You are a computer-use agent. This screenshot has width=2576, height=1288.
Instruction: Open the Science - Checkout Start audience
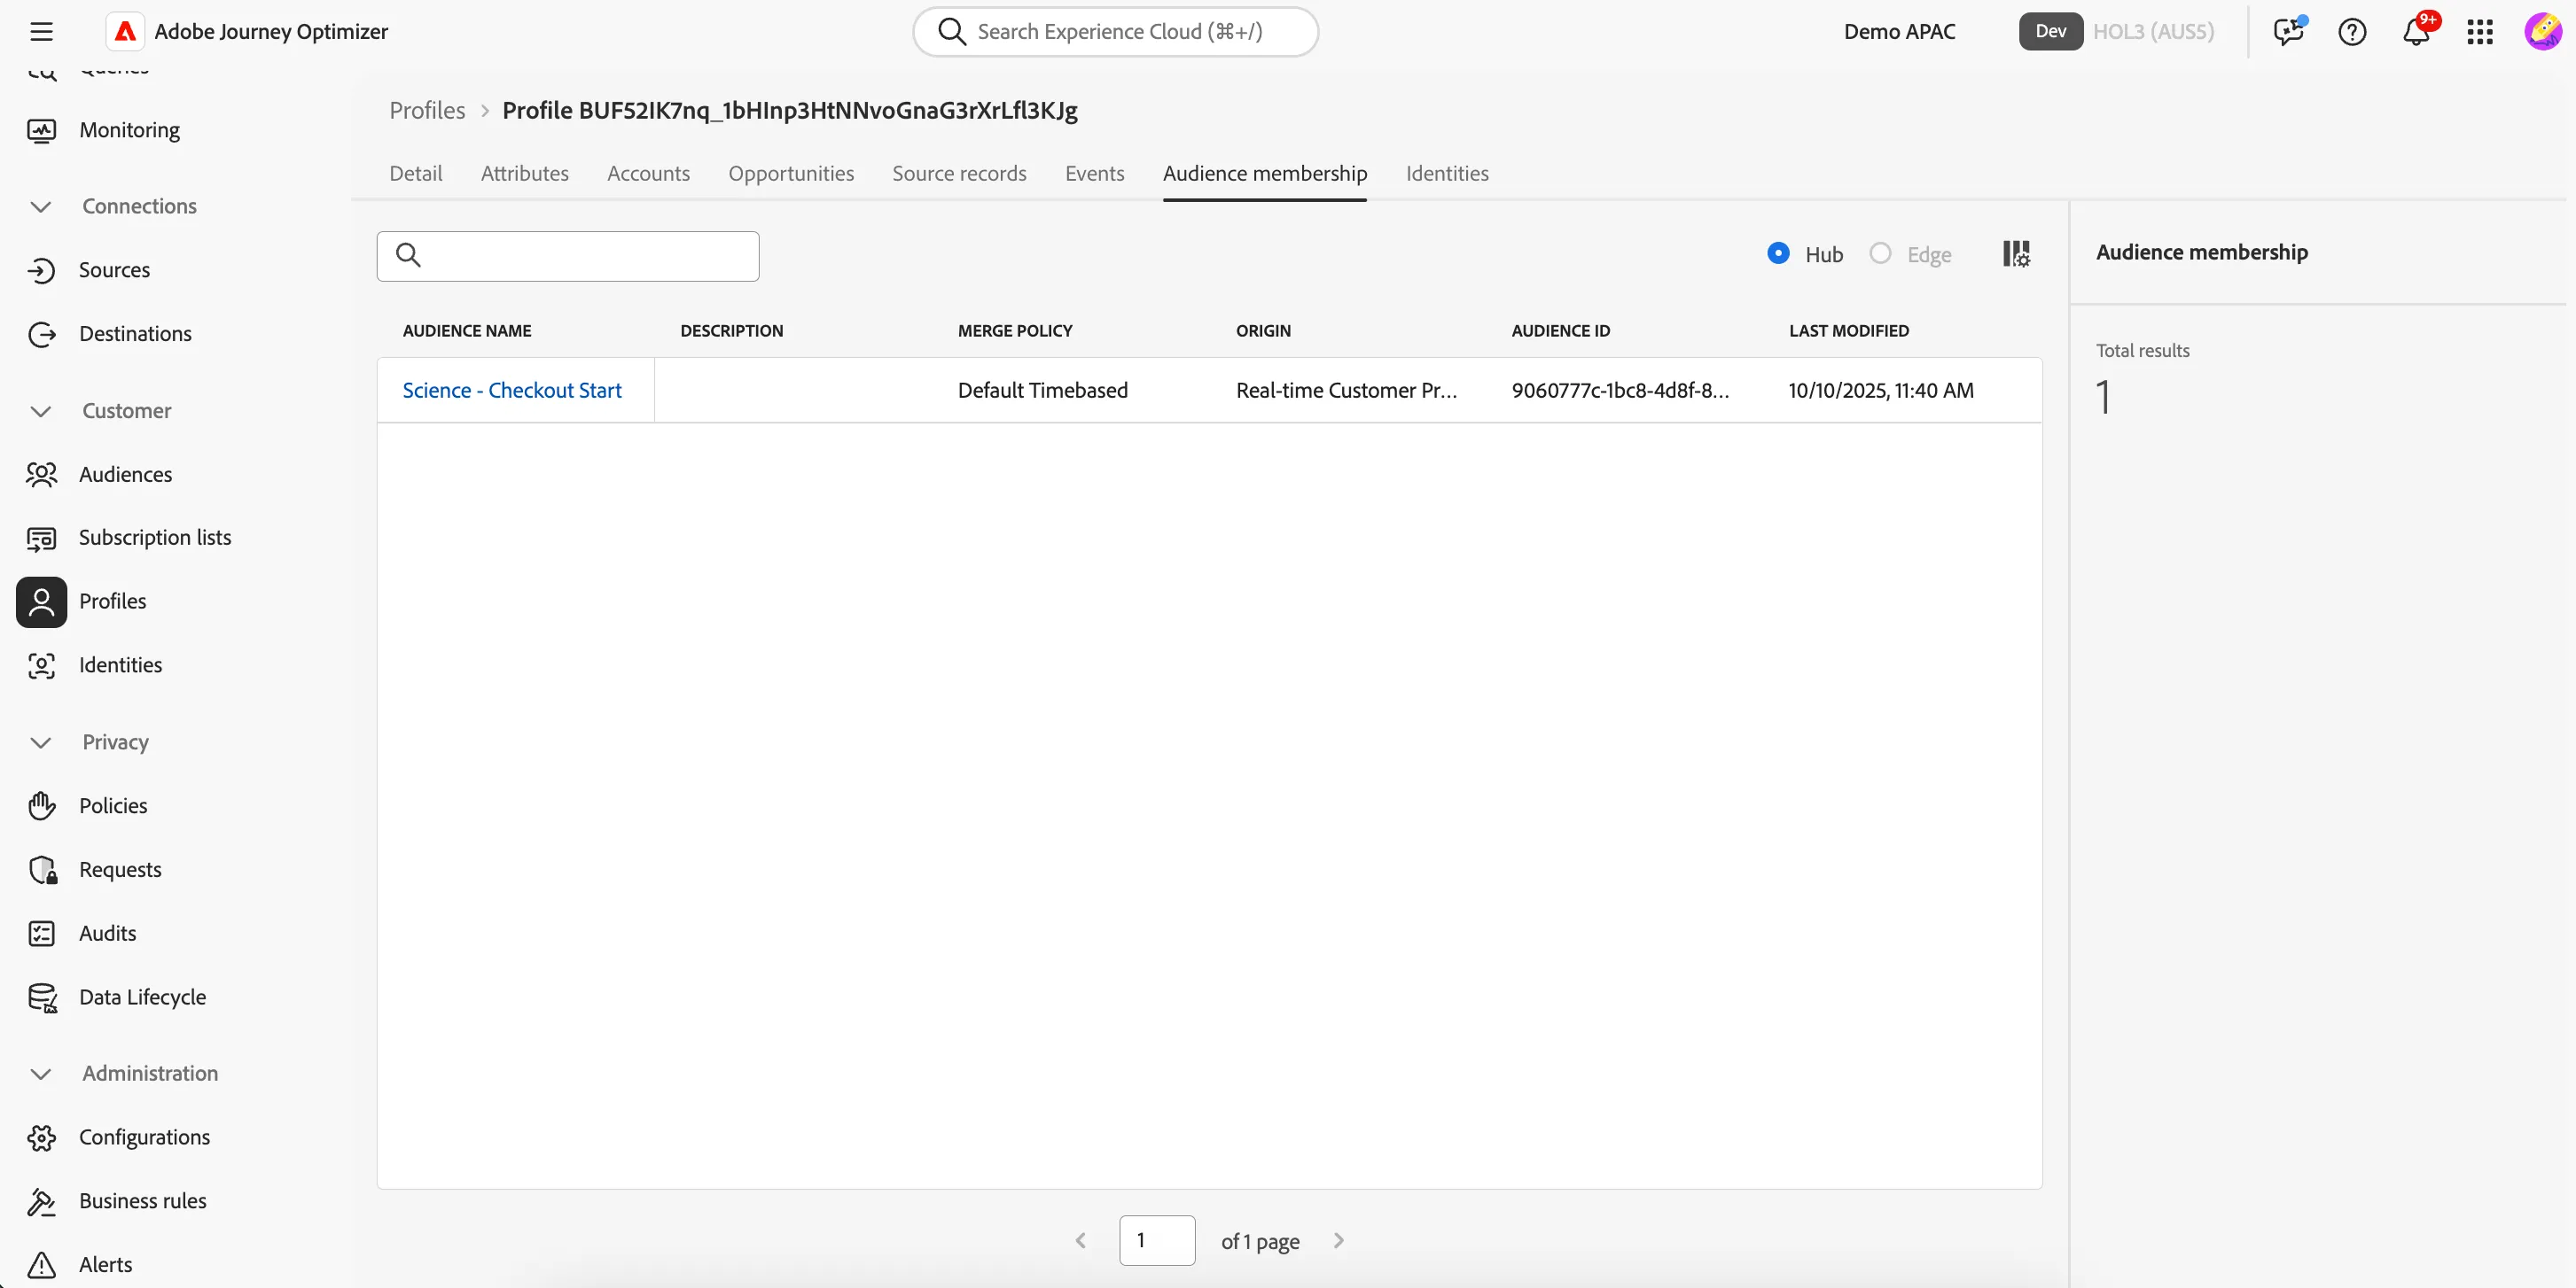pos(512,391)
